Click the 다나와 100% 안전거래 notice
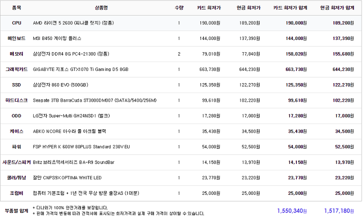This screenshot has height=220, width=364. (x=71, y=208)
